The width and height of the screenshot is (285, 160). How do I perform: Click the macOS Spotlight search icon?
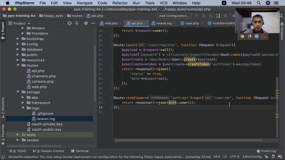[x=259, y=3]
